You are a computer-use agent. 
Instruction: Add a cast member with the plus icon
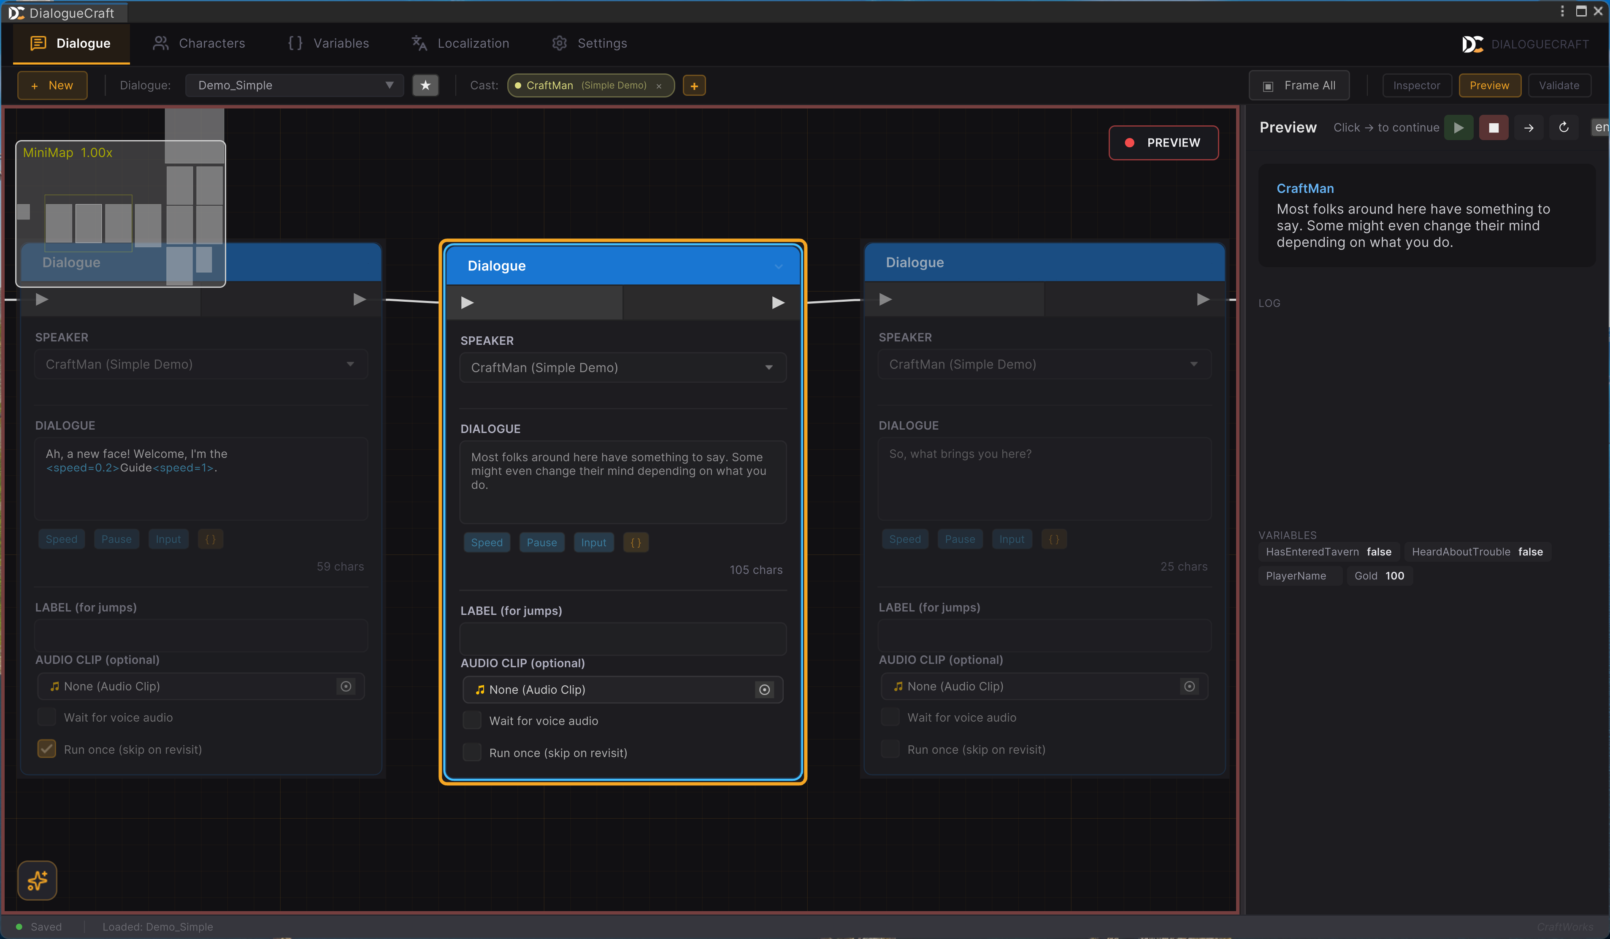click(694, 86)
